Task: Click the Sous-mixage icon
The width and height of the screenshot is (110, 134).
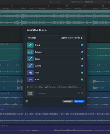Action: (30, 93)
